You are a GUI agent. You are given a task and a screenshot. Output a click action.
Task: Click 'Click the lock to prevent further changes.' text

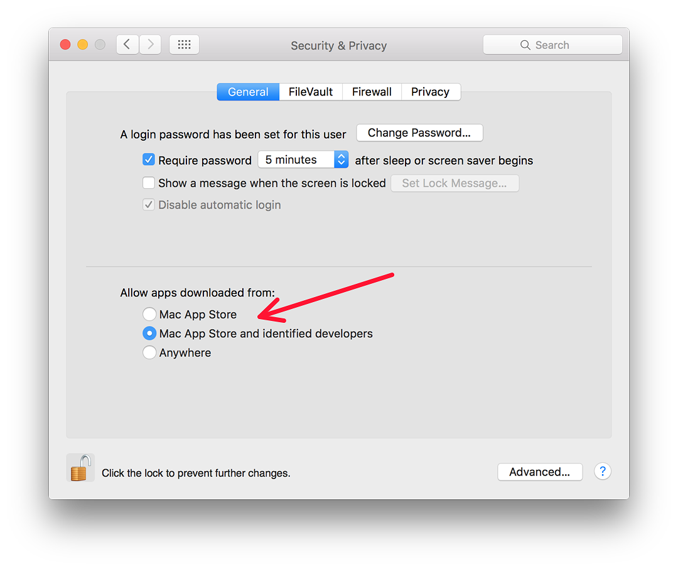pos(196,473)
